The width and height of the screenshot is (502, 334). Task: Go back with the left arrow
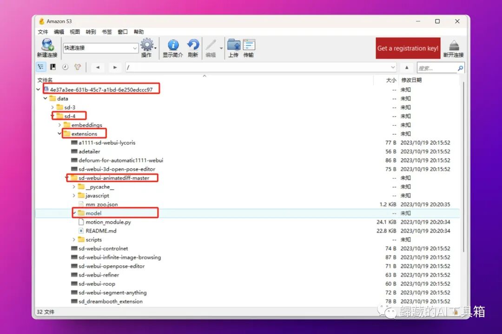pyautogui.click(x=98, y=67)
